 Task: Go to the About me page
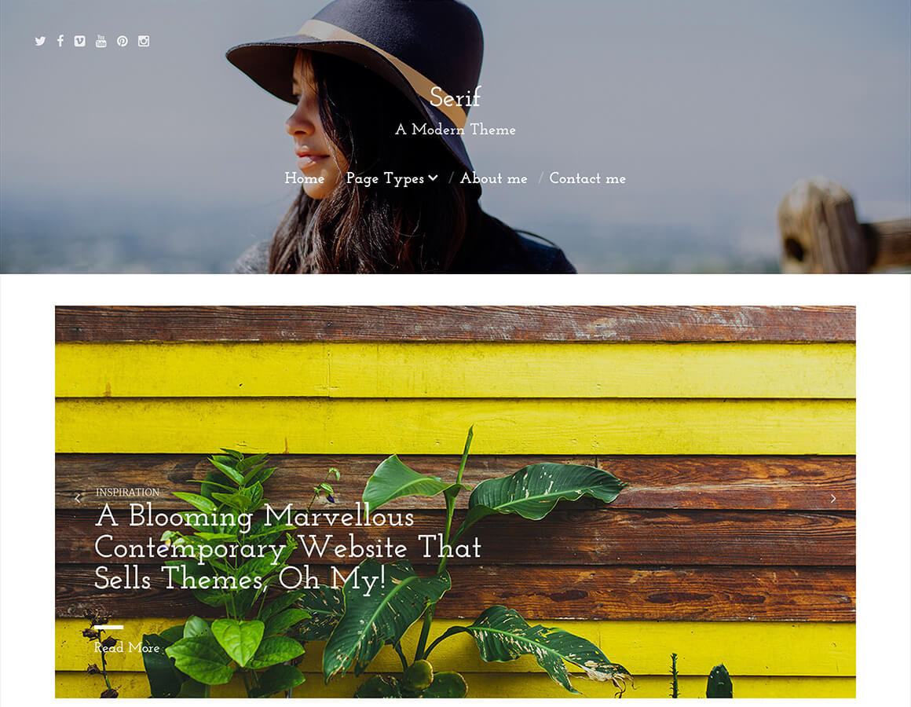point(494,178)
